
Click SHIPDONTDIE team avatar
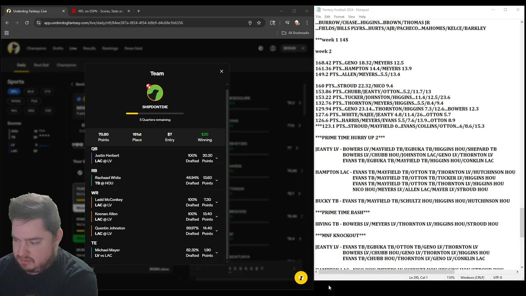pos(155,92)
